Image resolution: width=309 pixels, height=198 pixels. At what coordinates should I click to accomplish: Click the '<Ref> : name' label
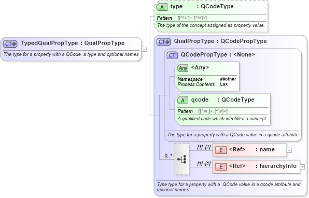[252, 149]
